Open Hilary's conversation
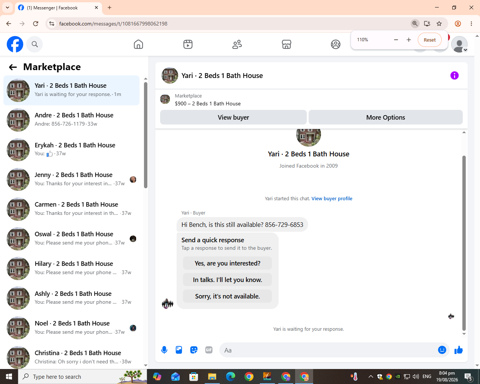 pos(71,268)
